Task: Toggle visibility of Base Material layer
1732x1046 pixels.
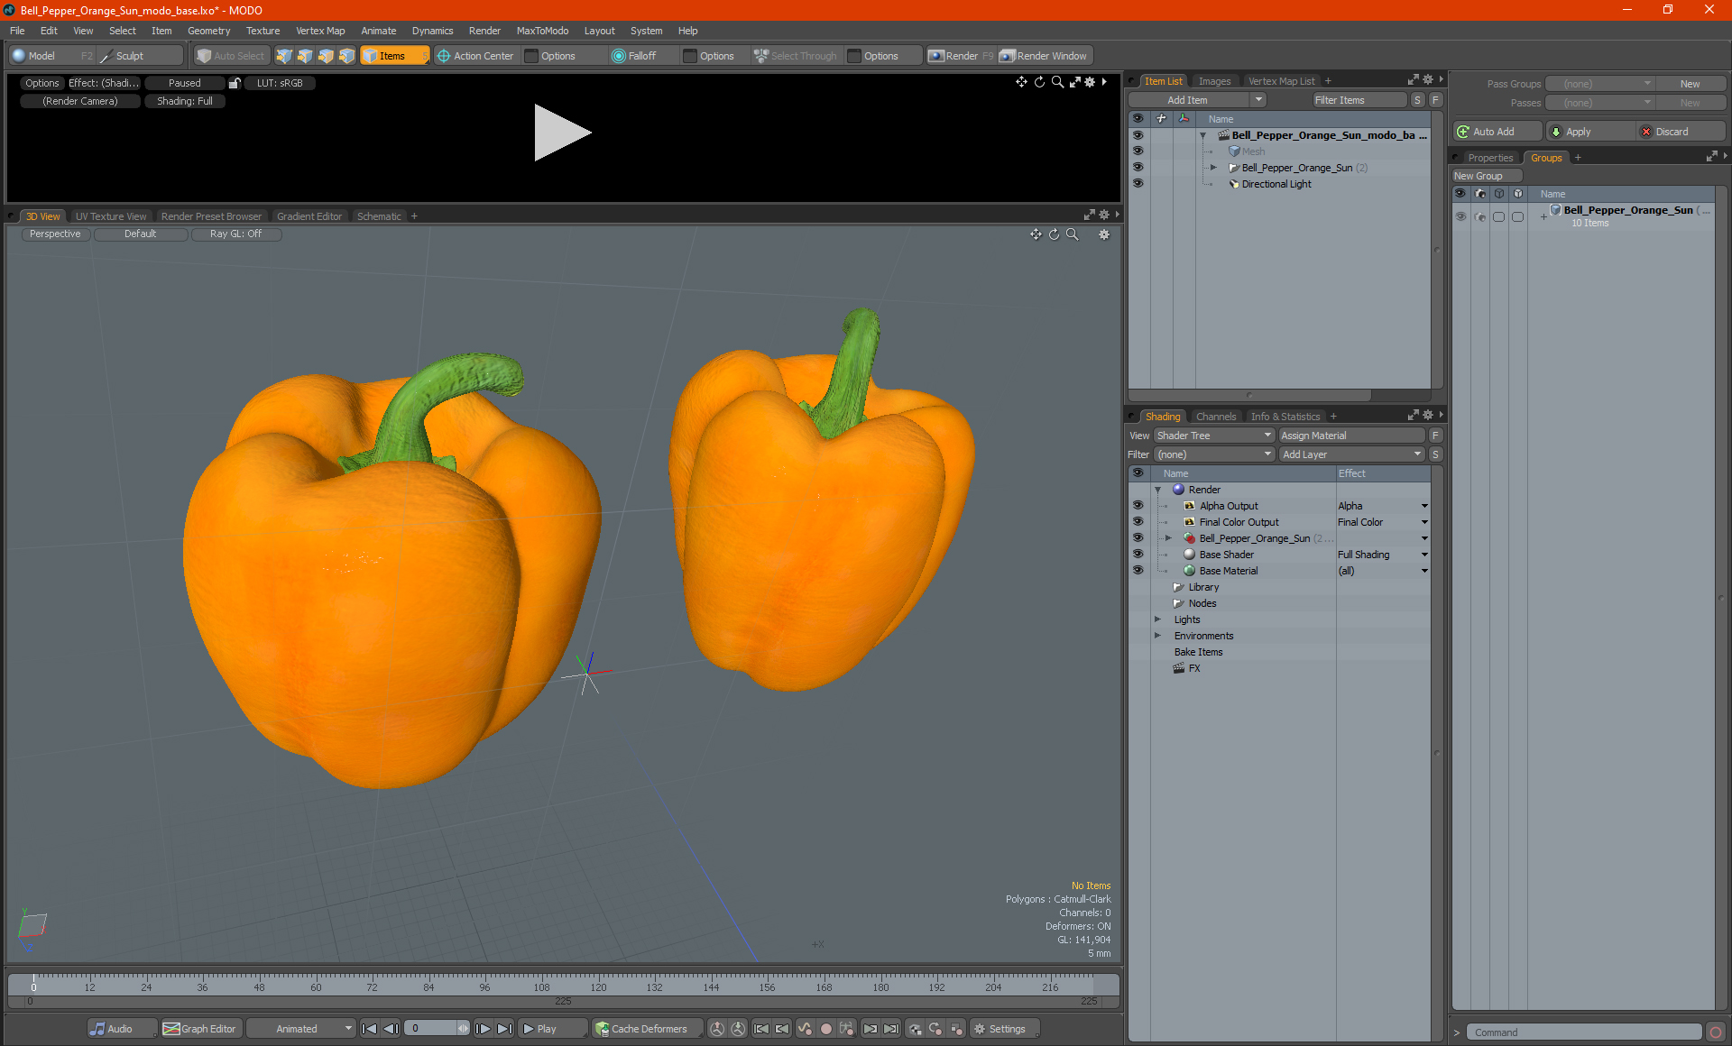Action: (1138, 571)
